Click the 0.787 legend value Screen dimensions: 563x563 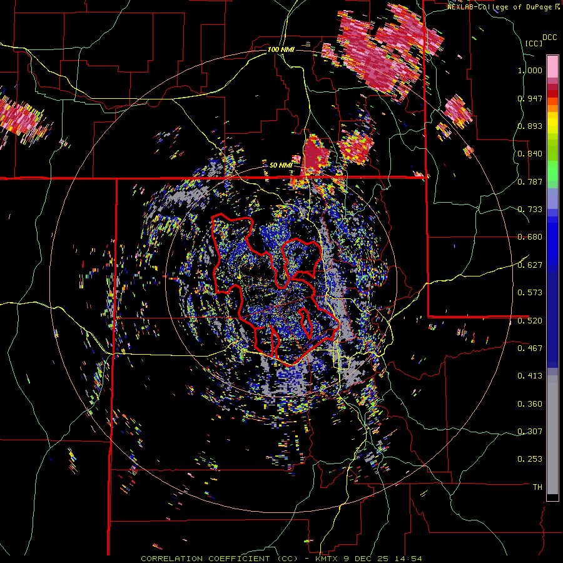(530, 181)
